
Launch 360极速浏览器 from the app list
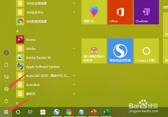pyautogui.click(x=46, y=21)
